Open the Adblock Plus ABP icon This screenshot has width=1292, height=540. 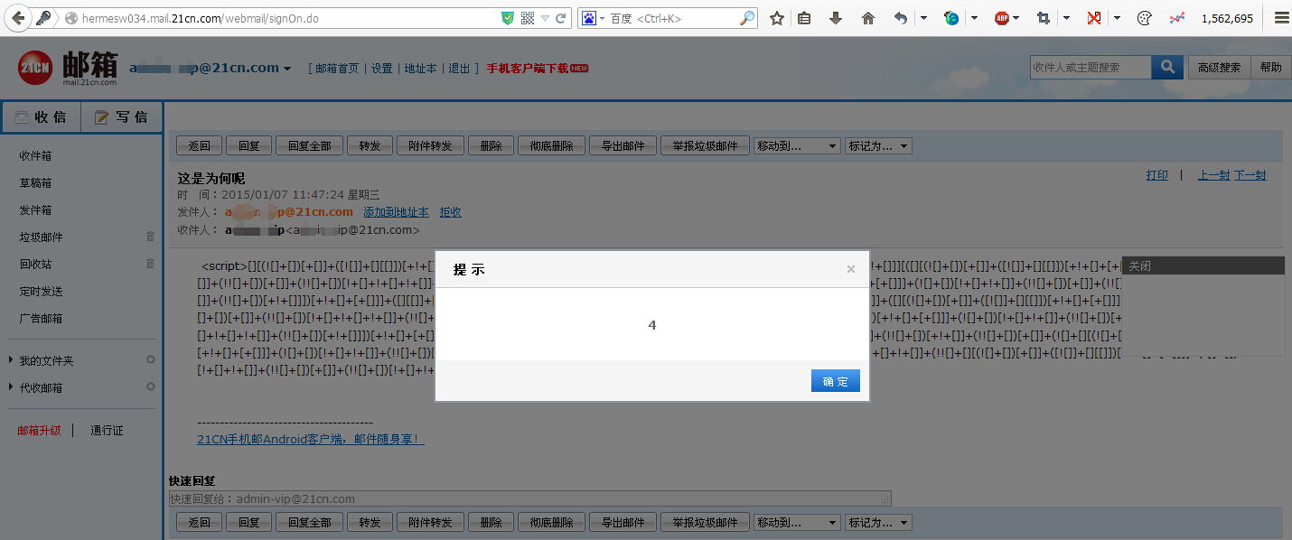click(x=1002, y=18)
